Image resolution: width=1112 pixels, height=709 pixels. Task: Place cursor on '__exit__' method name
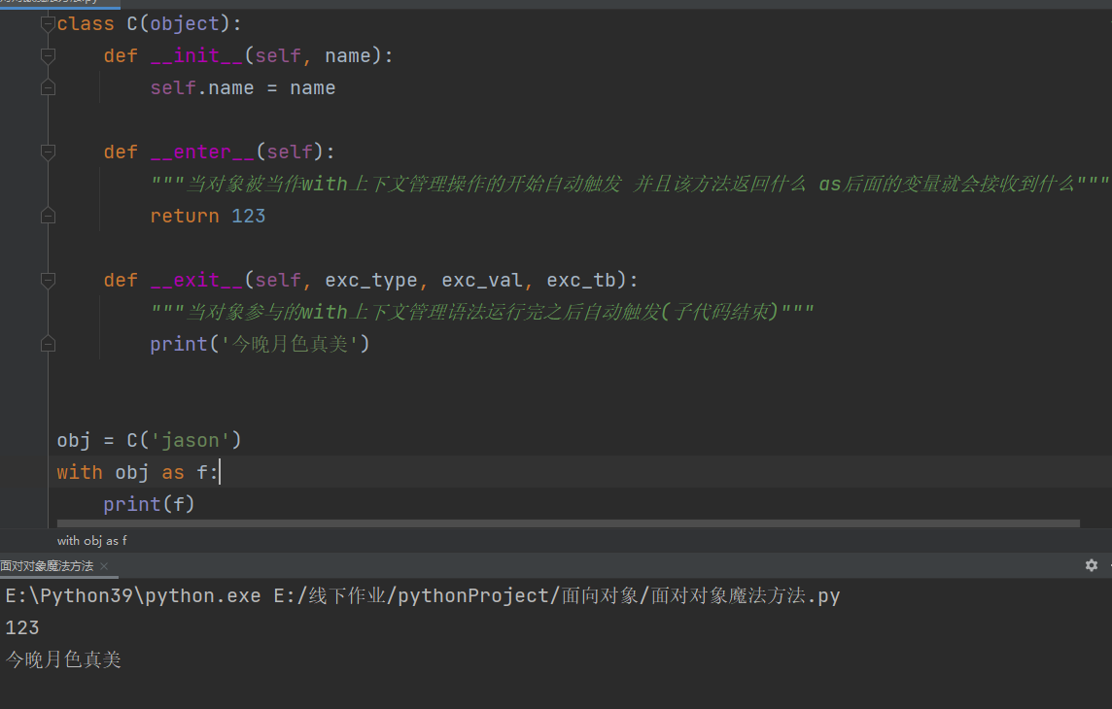click(x=197, y=281)
